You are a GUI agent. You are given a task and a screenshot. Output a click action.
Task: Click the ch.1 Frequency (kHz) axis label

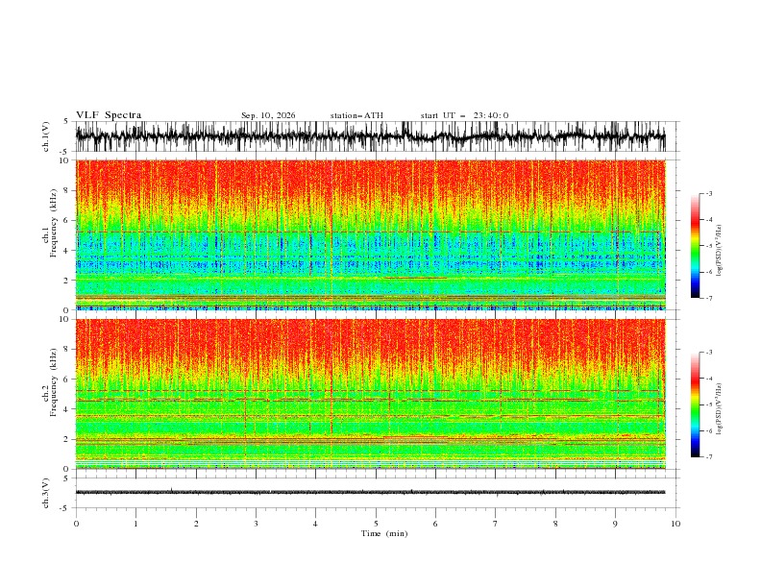(x=50, y=234)
